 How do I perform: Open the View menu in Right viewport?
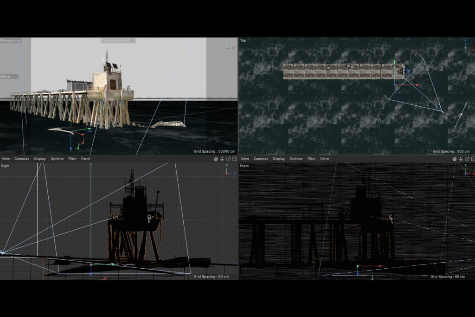click(5, 159)
